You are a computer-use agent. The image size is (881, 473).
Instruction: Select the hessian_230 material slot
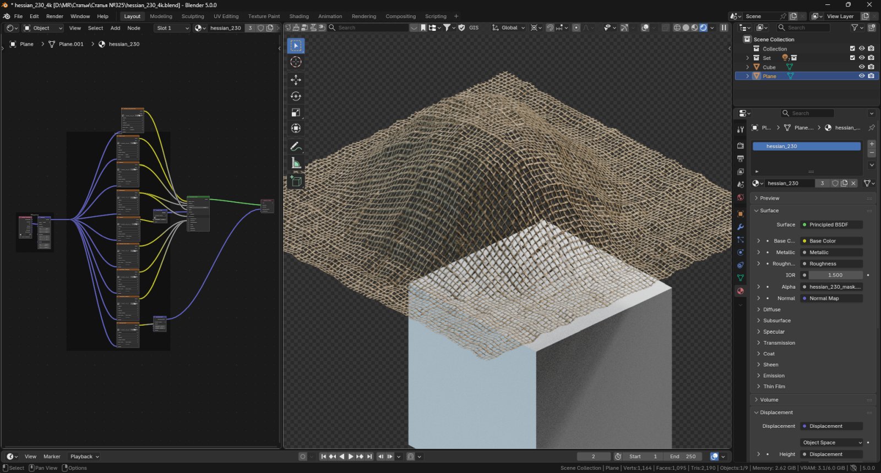pyautogui.click(x=806, y=146)
